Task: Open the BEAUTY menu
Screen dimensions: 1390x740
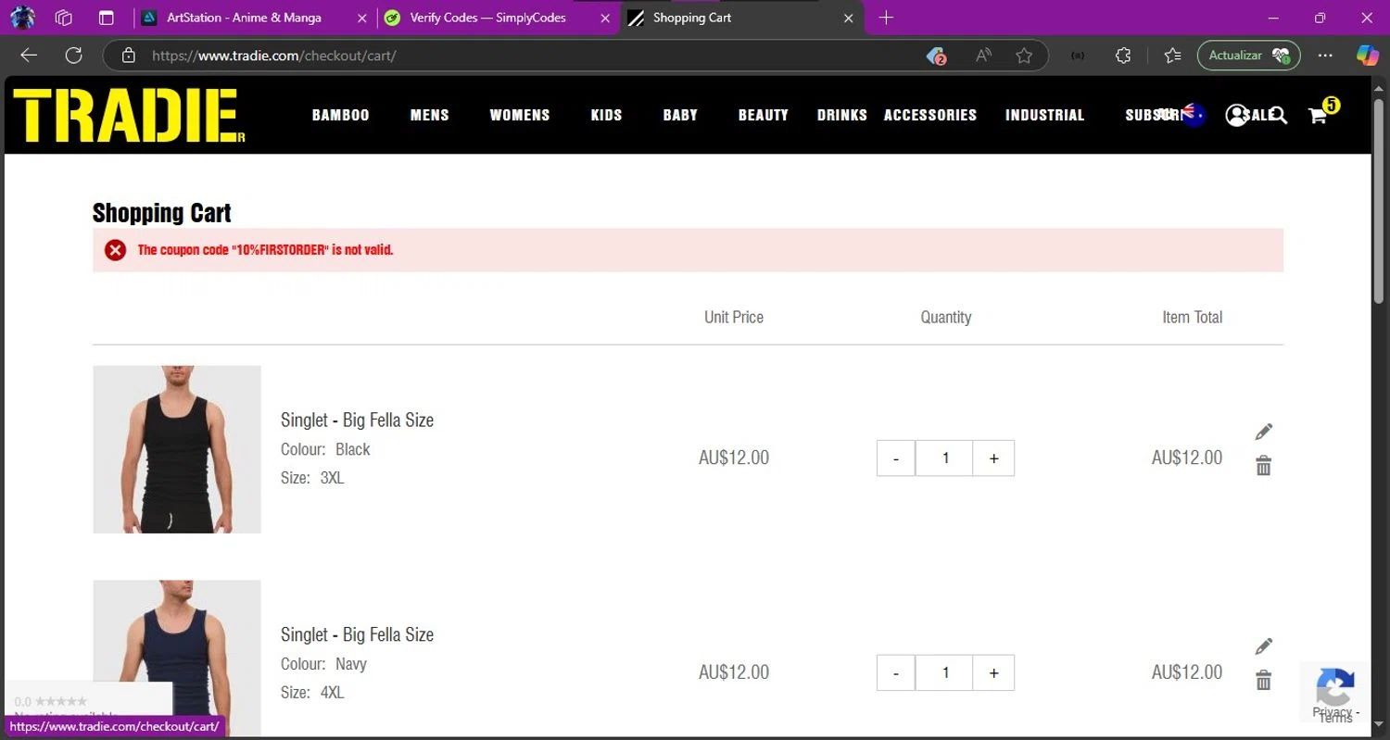Action: [764, 115]
